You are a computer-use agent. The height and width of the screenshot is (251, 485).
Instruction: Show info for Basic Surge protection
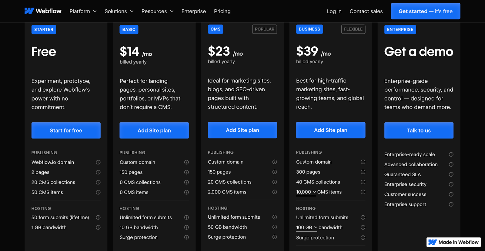tap(186, 237)
